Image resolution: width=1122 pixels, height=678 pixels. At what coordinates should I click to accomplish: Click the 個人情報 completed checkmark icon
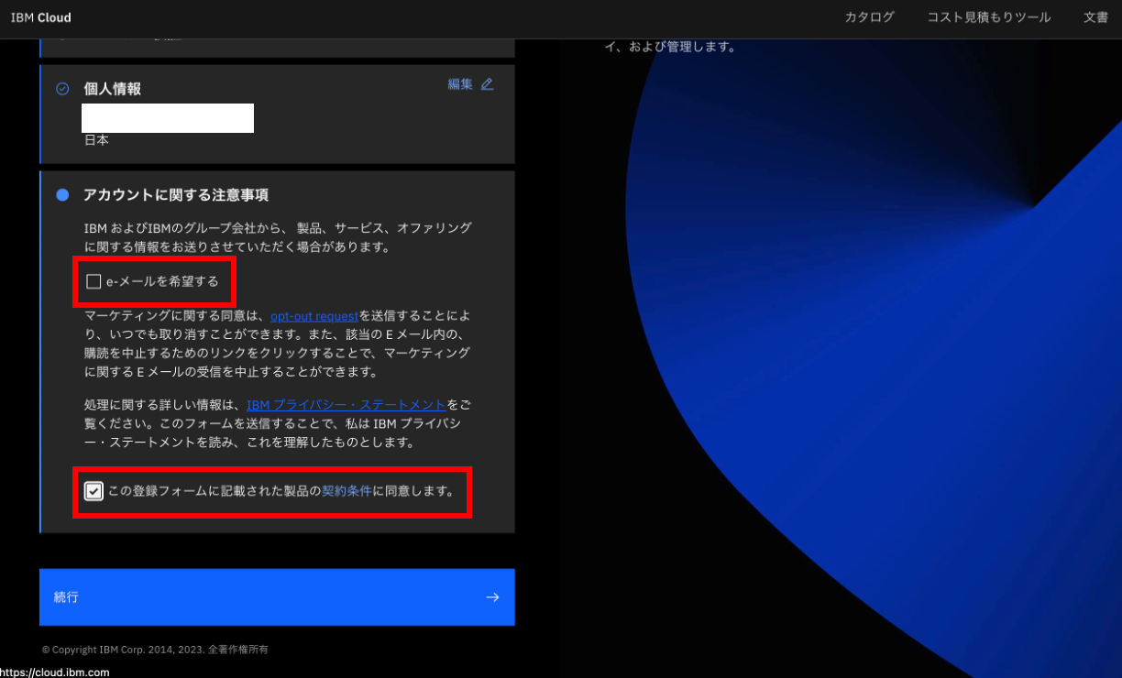[62, 89]
